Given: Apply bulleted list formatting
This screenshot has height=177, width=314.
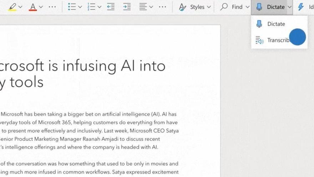Looking at the screenshot, I should click(72, 7).
